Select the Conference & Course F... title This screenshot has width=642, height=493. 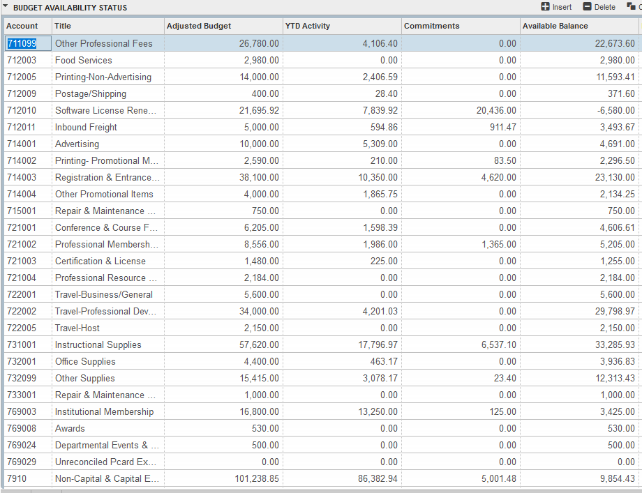pos(107,228)
